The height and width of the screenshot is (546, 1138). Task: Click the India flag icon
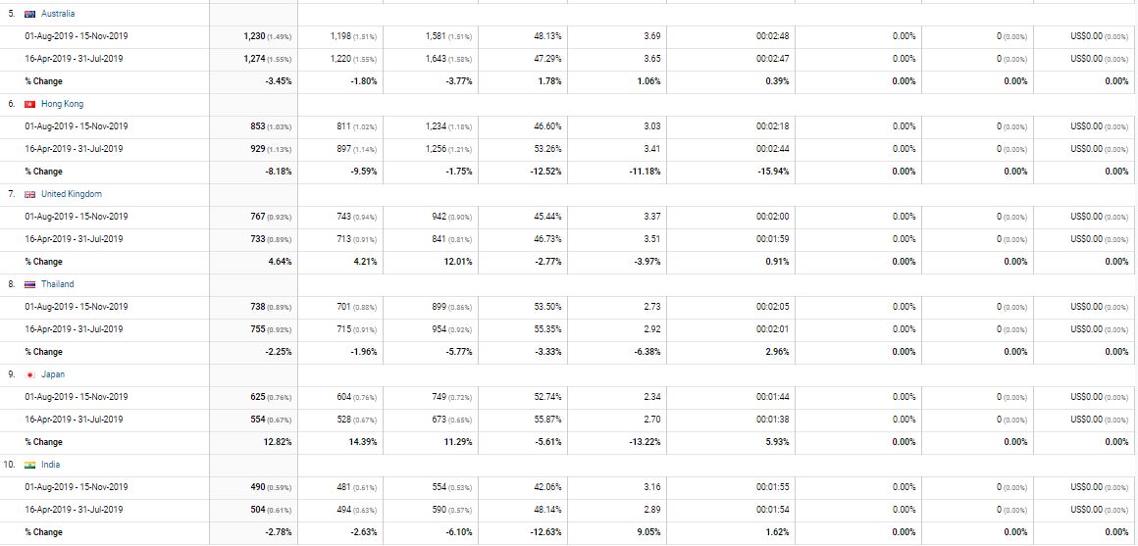(29, 465)
